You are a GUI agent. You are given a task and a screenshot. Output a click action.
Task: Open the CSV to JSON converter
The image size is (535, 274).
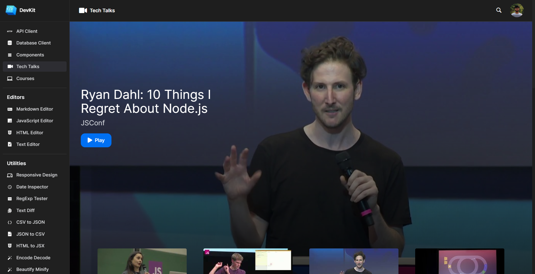(30, 222)
